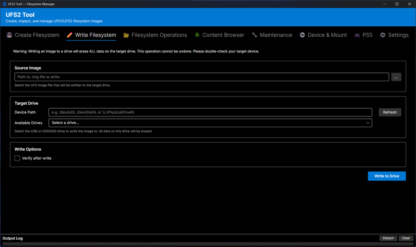416x247 pixels.
Task: Click the Device Path input field
Action: point(210,112)
